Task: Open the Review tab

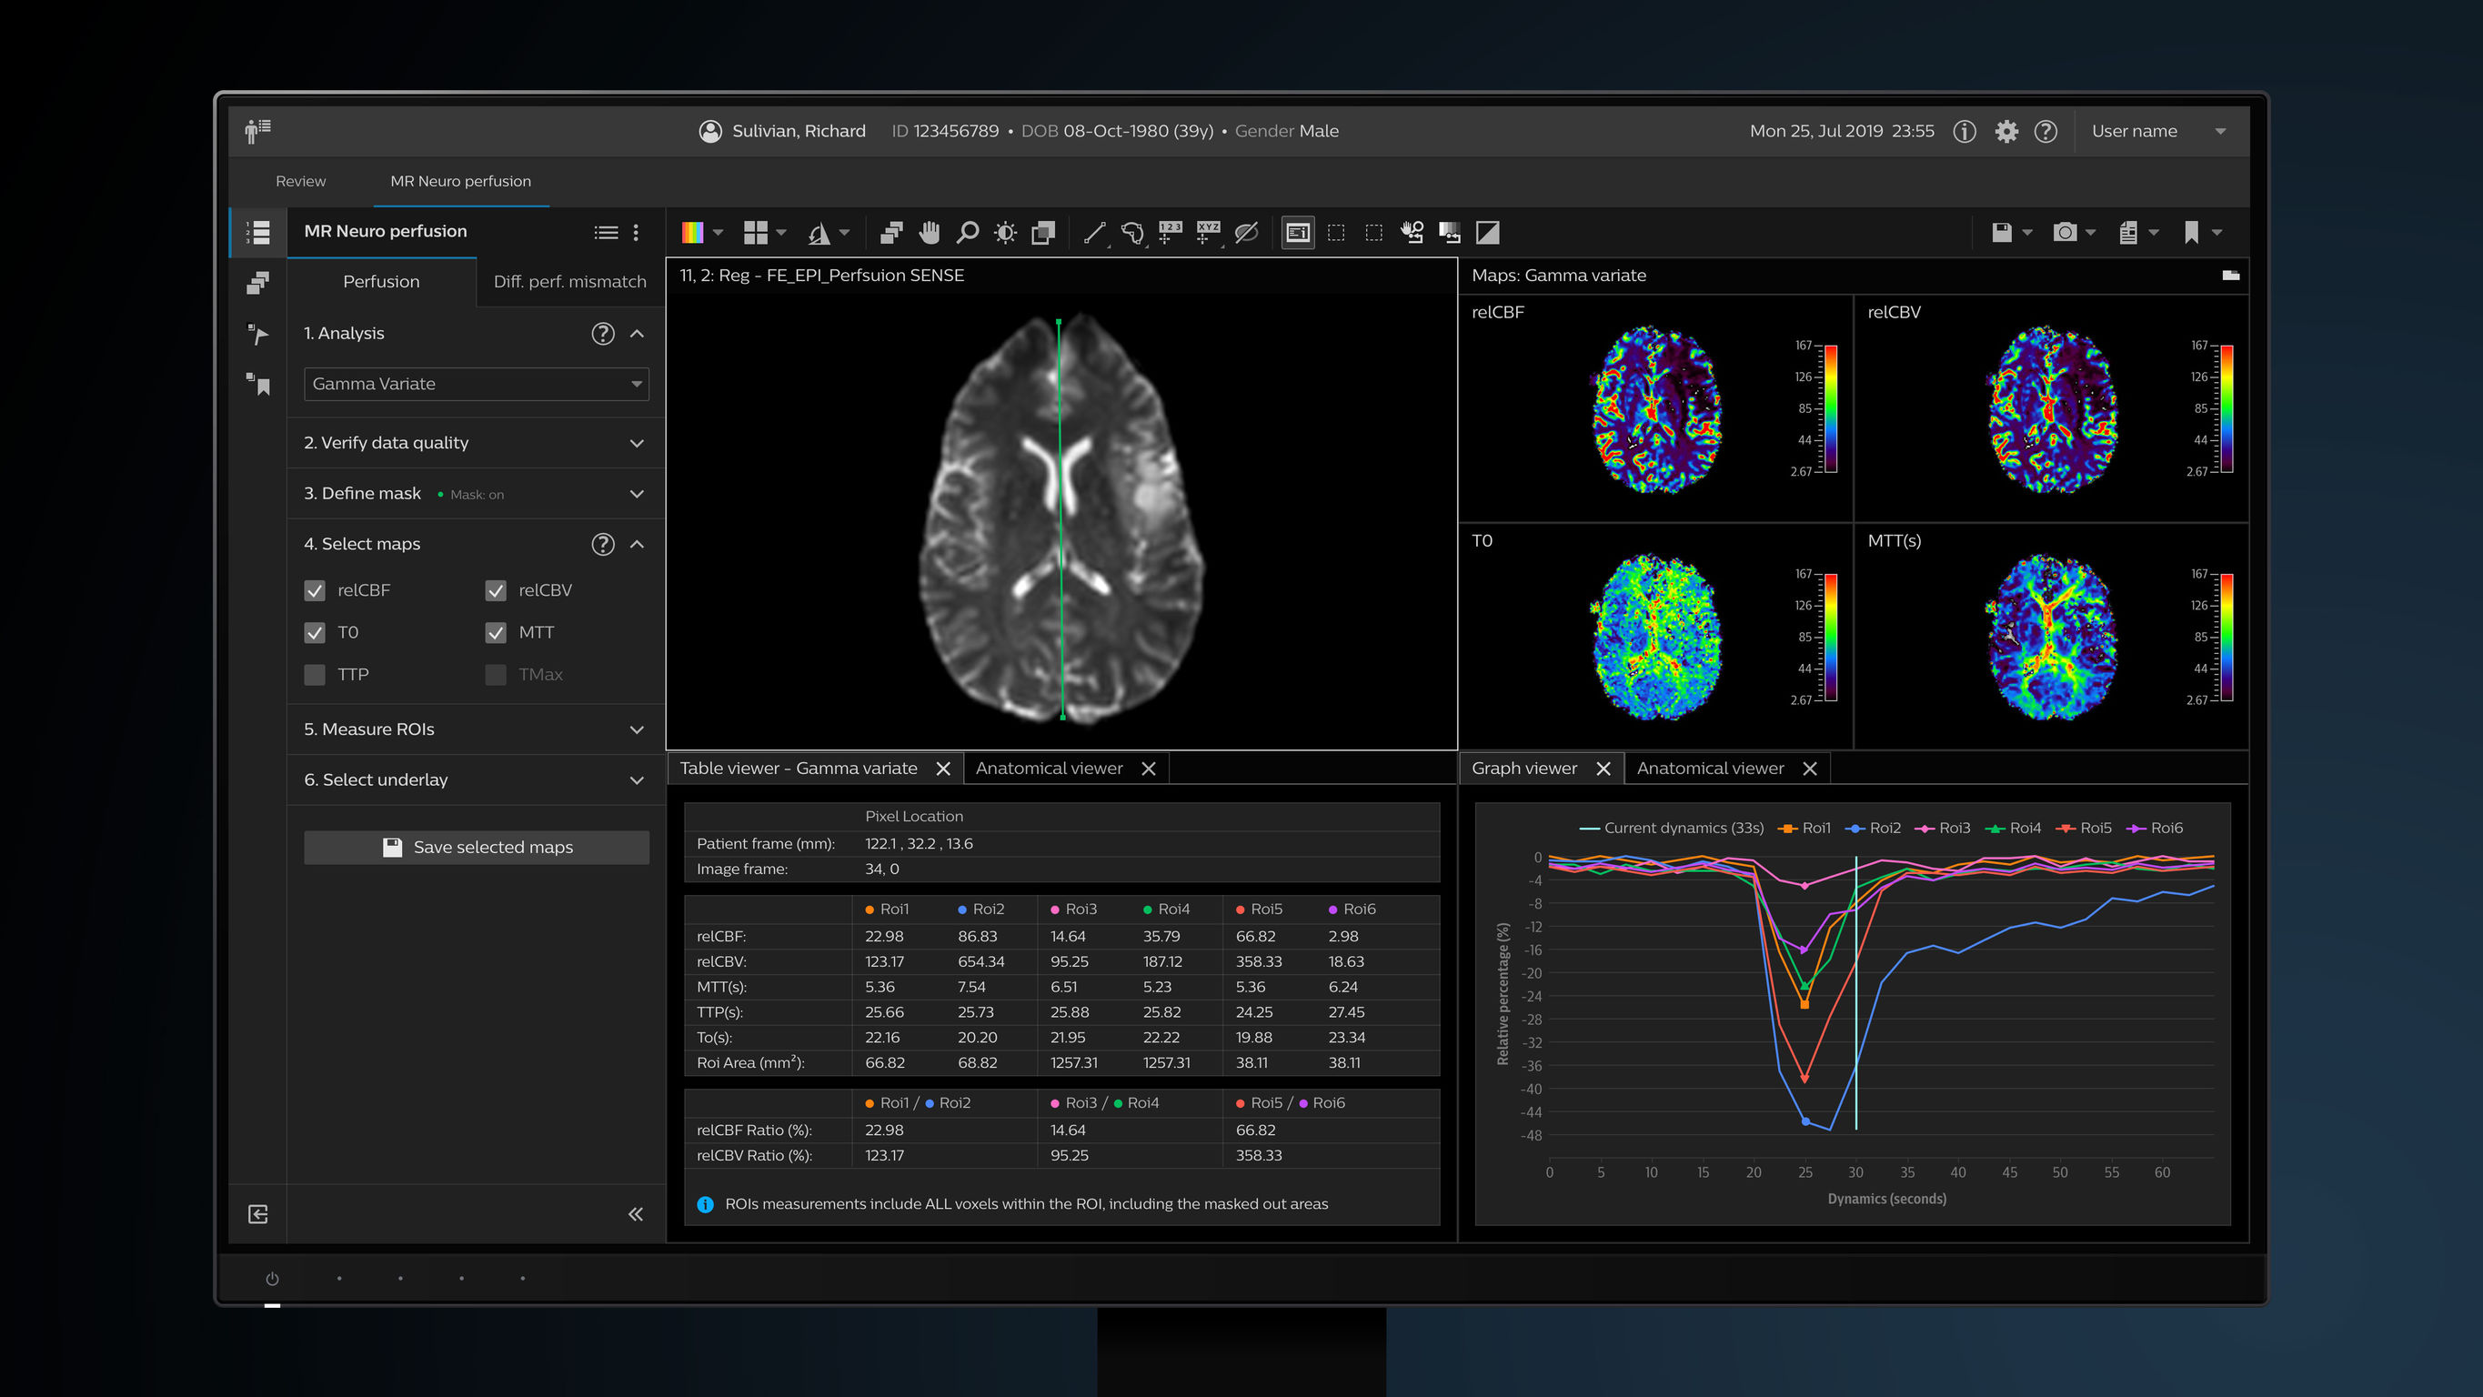Action: 300,181
